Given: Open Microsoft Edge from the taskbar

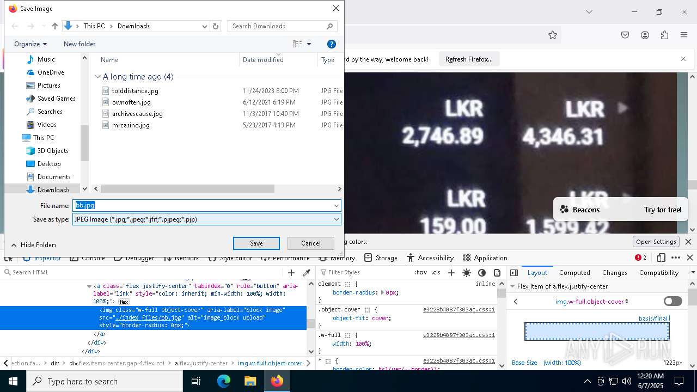Looking at the screenshot, I should click(224, 381).
